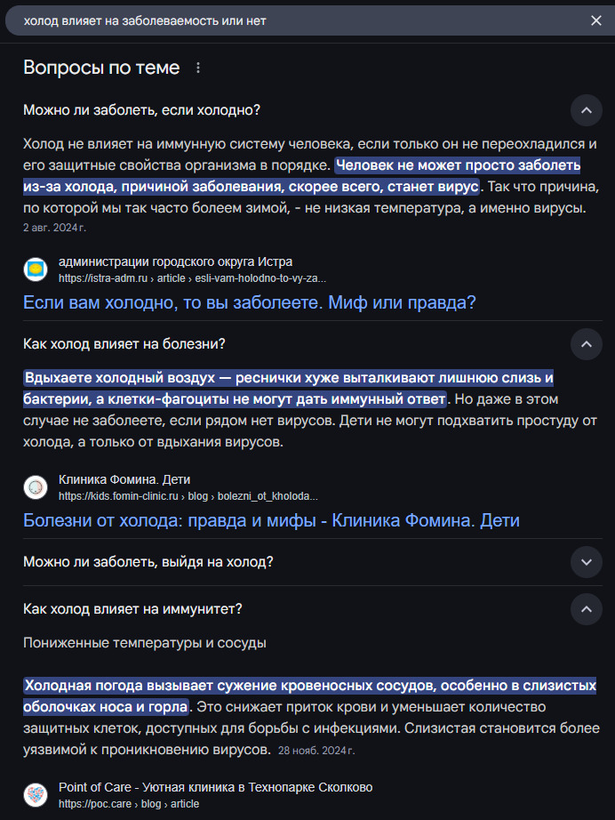Collapse the Как холод влияет на иммунитет answer
Image resolution: width=615 pixels, height=820 pixels.
tap(586, 609)
